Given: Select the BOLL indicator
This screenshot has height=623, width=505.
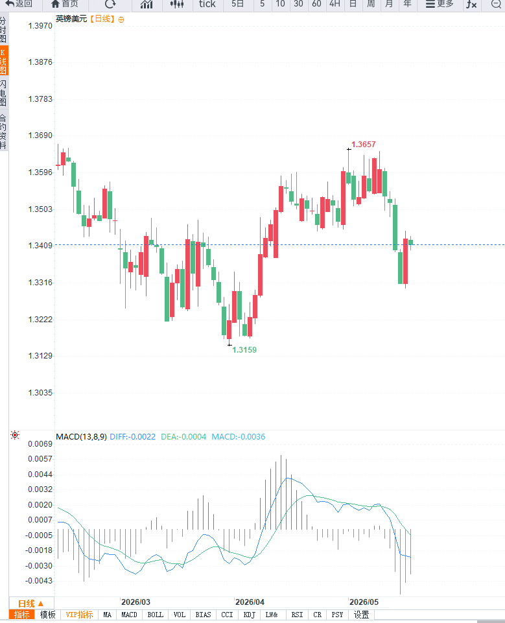Looking at the screenshot, I should coord(156,615).
